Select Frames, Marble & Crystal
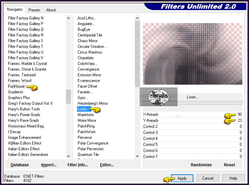 tap(27, 64)
